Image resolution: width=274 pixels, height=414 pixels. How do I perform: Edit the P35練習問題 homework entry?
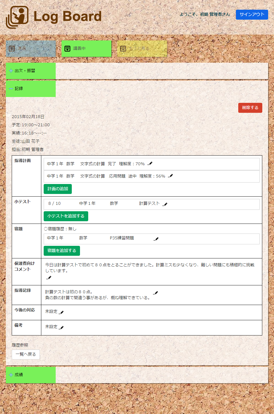pyautogui.click(x=156, y=239)
